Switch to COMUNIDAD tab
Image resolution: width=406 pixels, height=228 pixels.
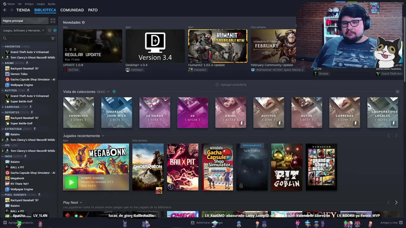[72, 10]
